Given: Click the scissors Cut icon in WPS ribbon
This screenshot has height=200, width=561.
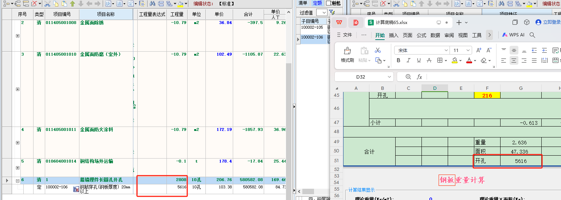Looking at the screenshot, I should [x=378, y=50].
